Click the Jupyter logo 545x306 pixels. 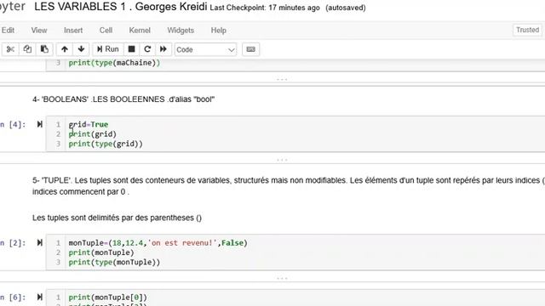(x=13, y=7)
